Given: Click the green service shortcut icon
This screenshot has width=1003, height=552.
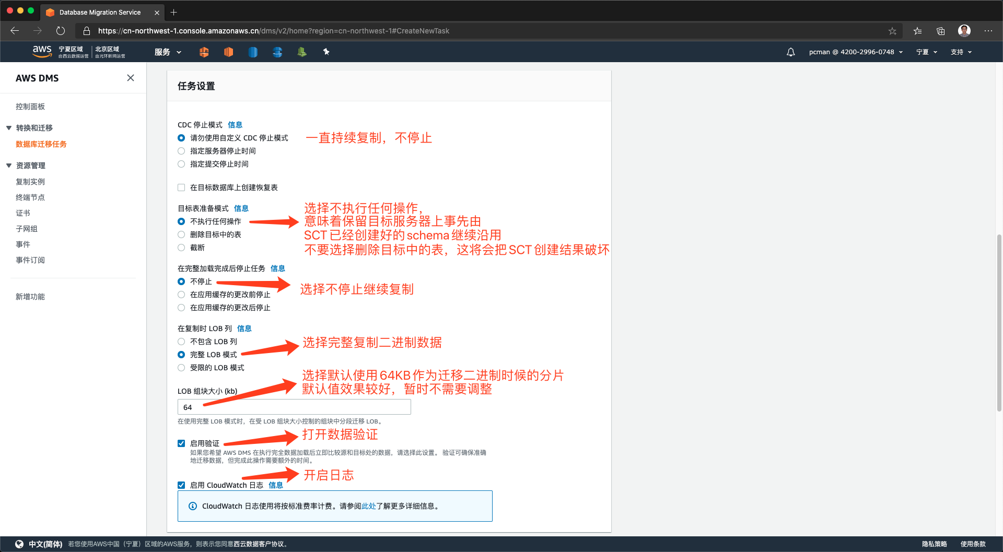Looking at the screenshot, I should 302,52.
